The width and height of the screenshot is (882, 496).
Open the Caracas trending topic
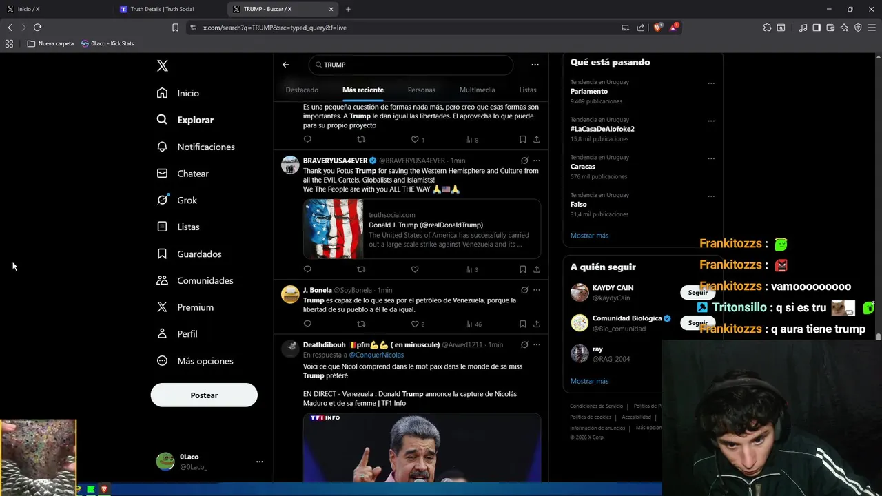[x=583, y=167]
